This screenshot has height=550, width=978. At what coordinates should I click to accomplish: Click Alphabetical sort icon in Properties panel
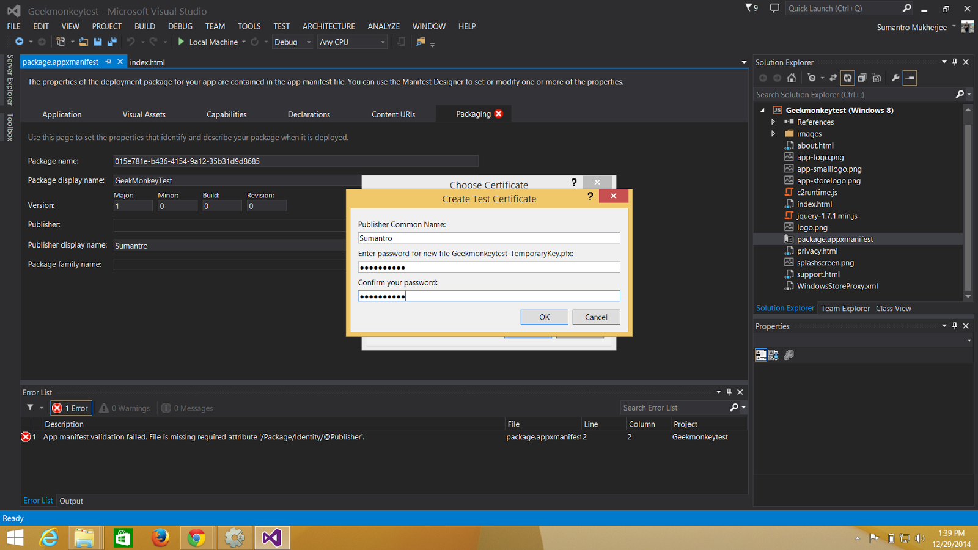[x=774, y=355]
